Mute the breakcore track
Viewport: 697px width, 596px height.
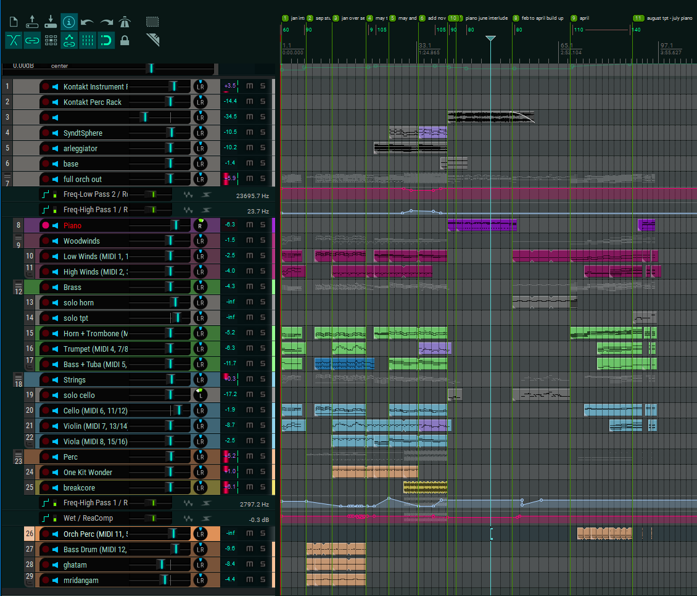(x=249, y=487)
